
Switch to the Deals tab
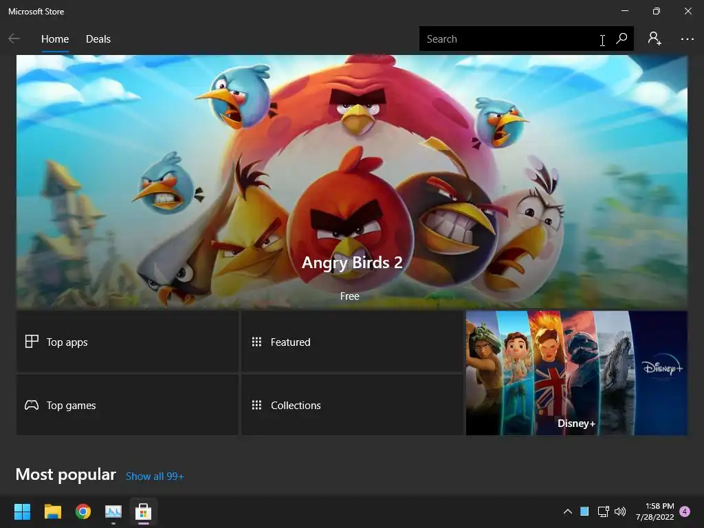tap(98, 39)
